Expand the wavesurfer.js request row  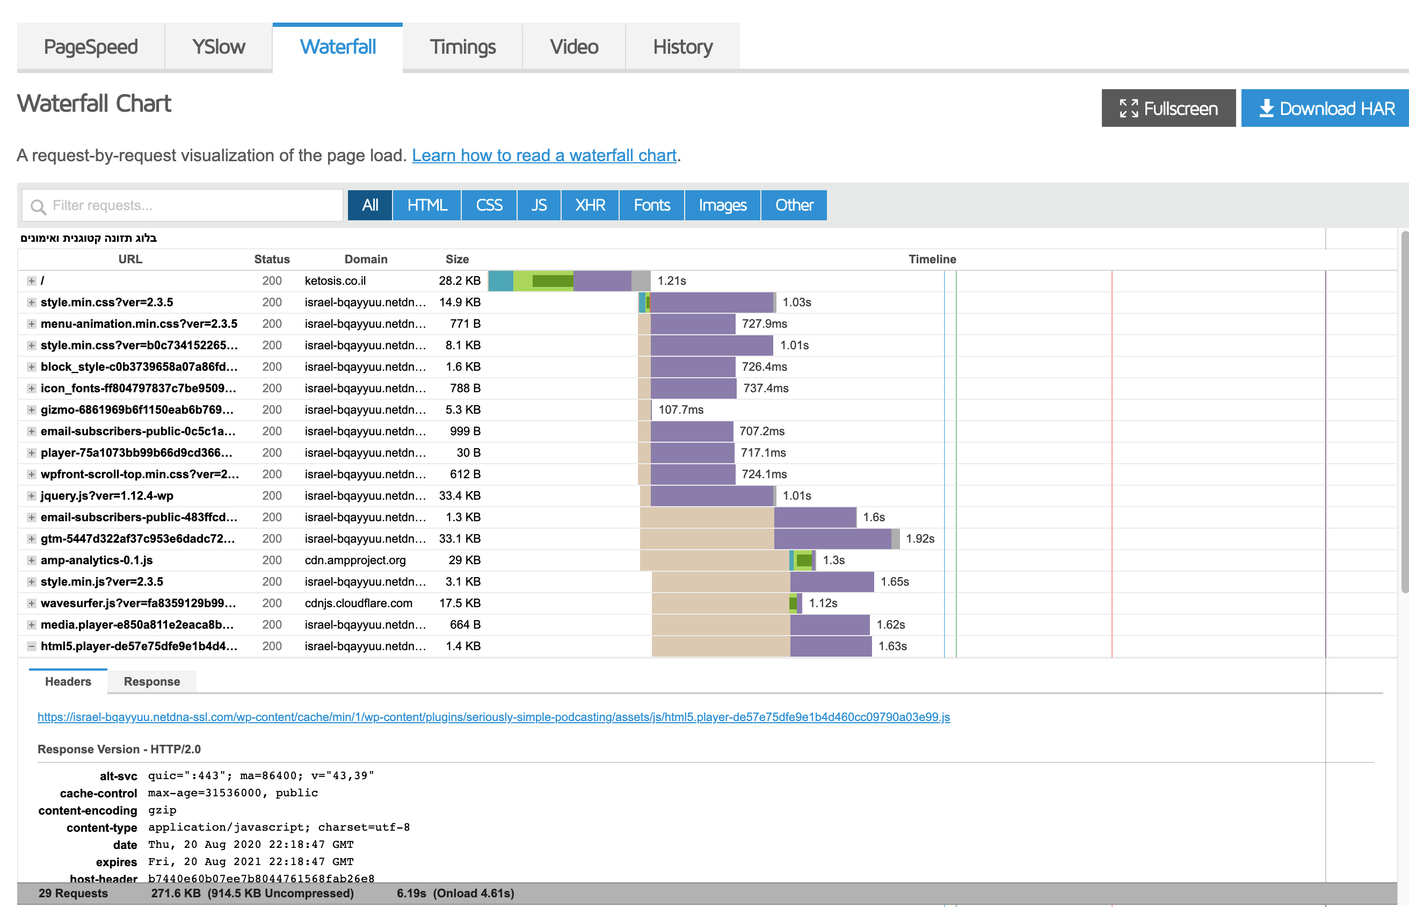(x=32, y=603)
